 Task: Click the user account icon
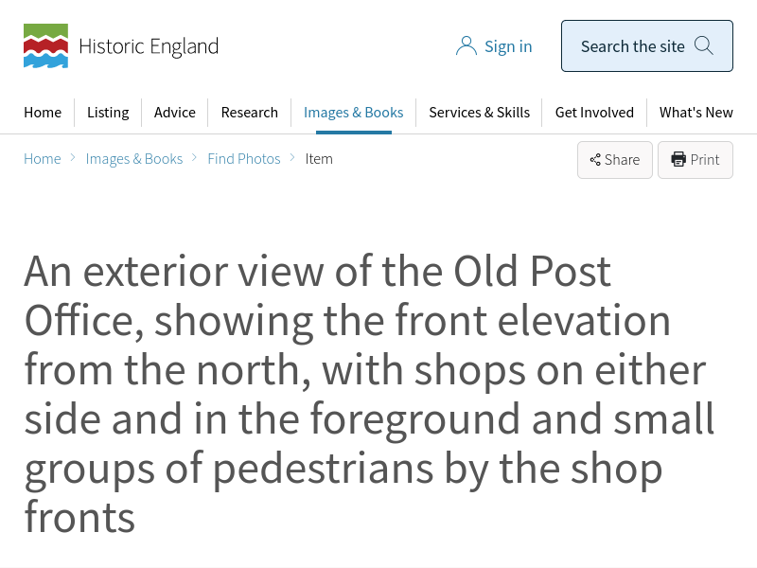[466, 46]
